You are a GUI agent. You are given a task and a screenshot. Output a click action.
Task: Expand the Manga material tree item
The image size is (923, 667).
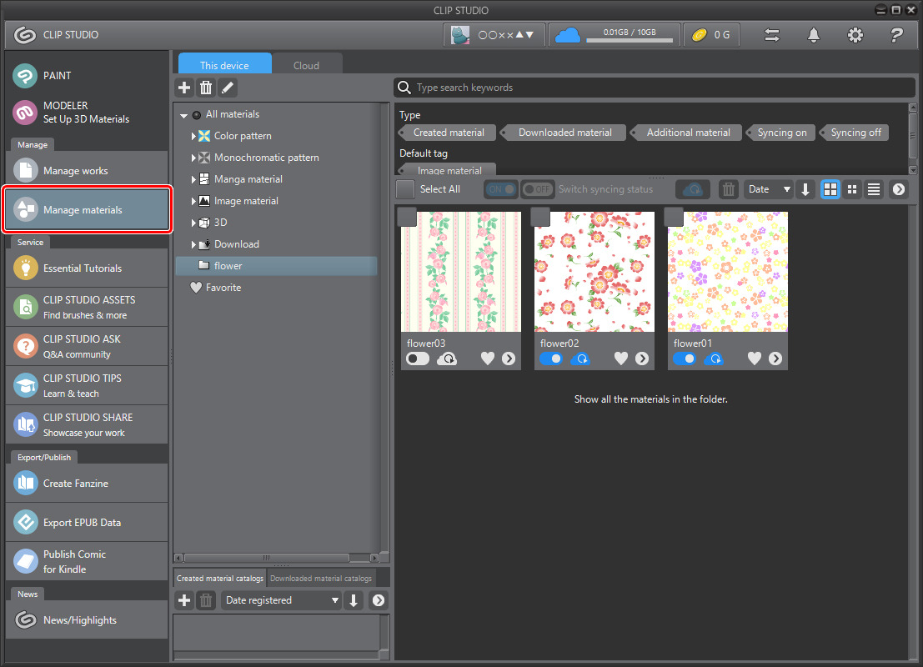coord(193,178)
